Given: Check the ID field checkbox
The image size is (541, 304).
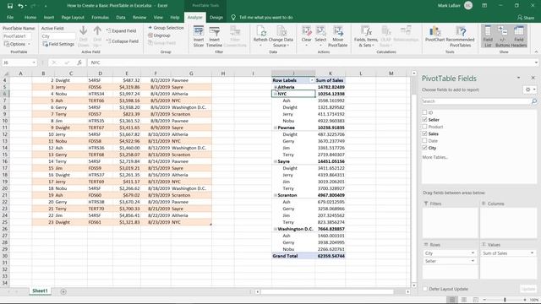Looking at the screenshot, I should 424,112.
